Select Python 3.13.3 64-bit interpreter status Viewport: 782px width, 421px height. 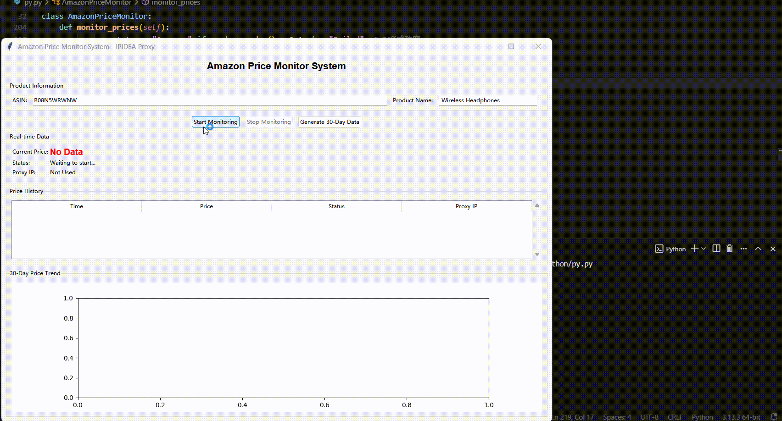tap(741, 417)
